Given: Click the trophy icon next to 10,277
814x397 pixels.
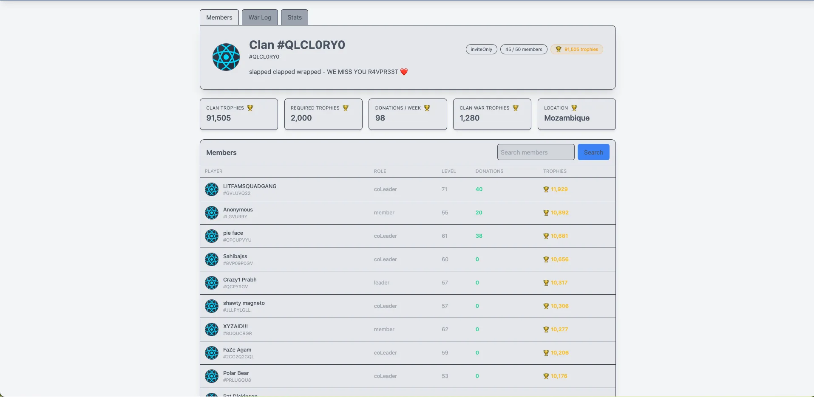Looking at the screenshot, I should pos(546,329).
